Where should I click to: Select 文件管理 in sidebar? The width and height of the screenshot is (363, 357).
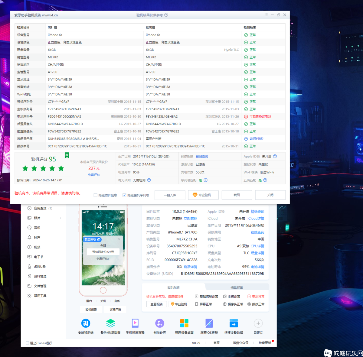point(40,286)
